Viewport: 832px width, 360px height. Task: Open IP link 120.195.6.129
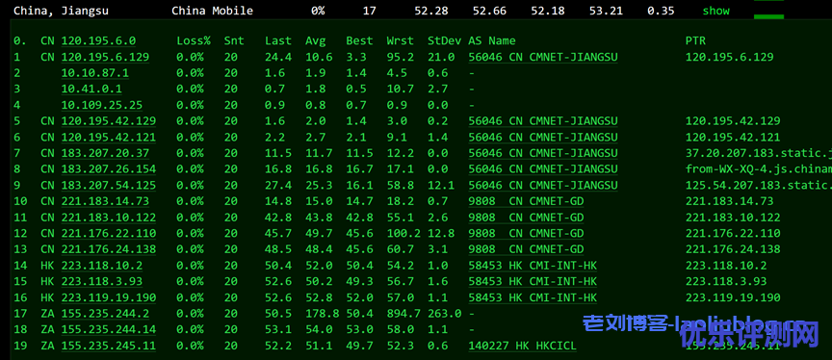coord(105,57)
